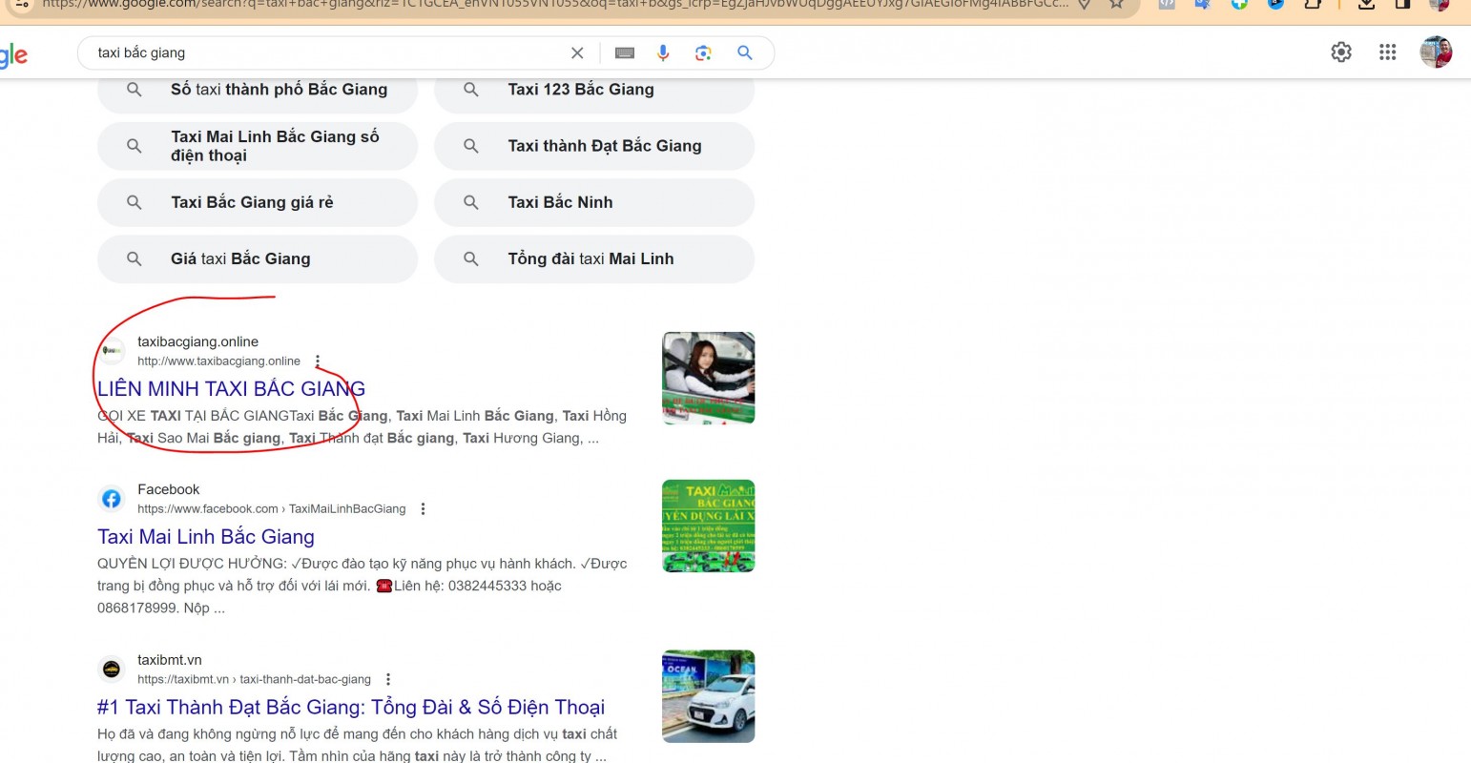Viewport: 1471px width, 763px height.
Task: Select suggestion 'Taxi Bắc Giang giá rẻ'
Action: click(257, 202)
